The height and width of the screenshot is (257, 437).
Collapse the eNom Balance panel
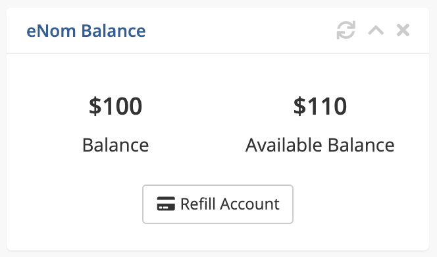(376, 30)
